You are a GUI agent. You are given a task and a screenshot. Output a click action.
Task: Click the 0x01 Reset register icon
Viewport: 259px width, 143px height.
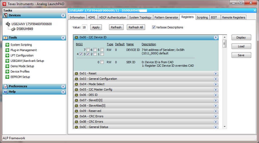pos(76,74)
